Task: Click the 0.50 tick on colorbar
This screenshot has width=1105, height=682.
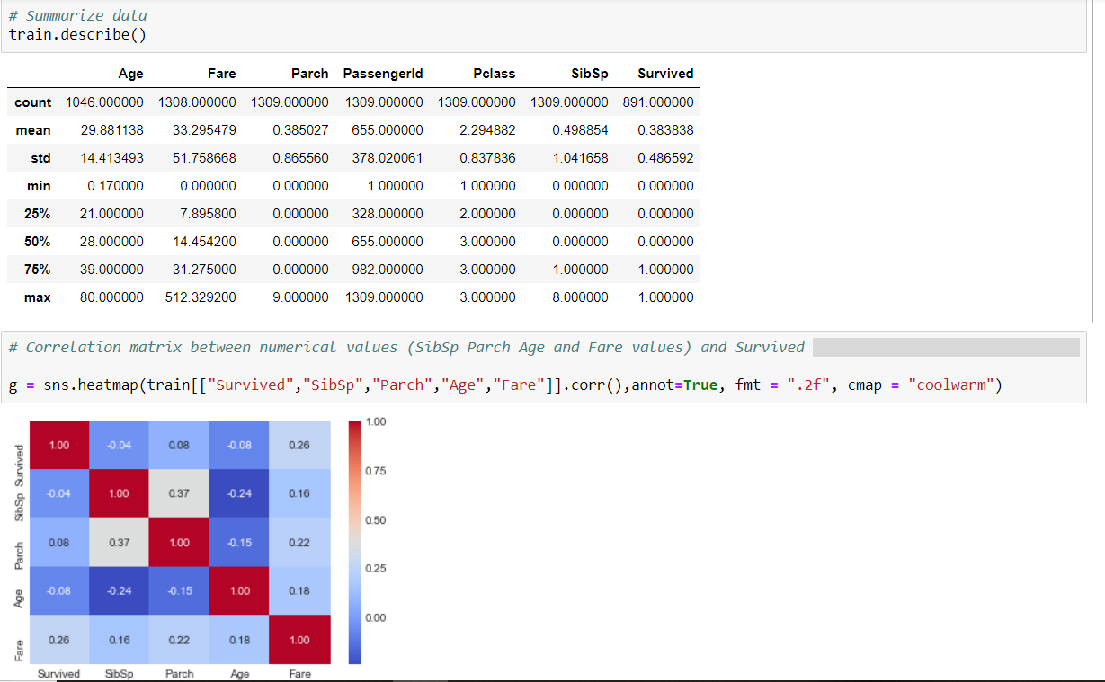Action: [378, 520]
